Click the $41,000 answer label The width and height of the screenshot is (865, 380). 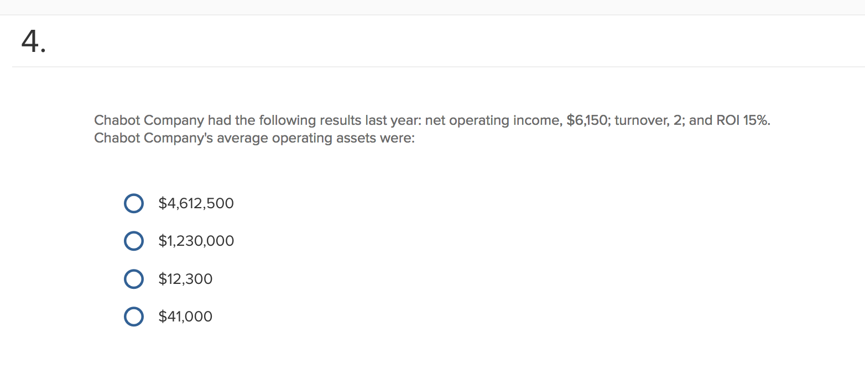185,316
